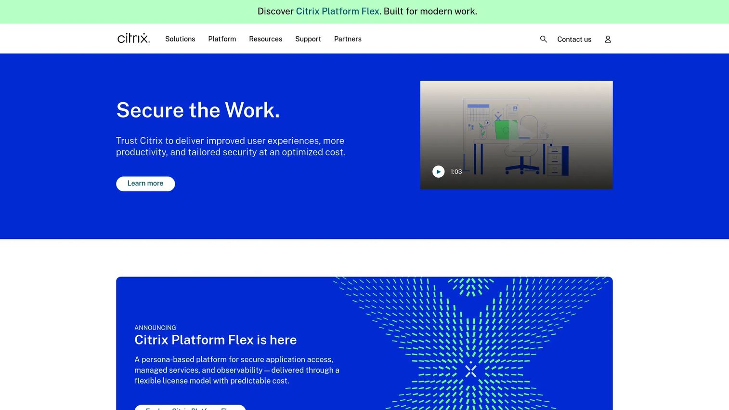Click the "Trust Citrix to deliver" paragraph
Screen dimensions: 729x410
coord(231,146)
